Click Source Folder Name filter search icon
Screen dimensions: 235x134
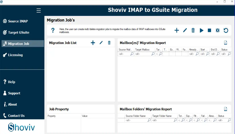pos(149,120)
